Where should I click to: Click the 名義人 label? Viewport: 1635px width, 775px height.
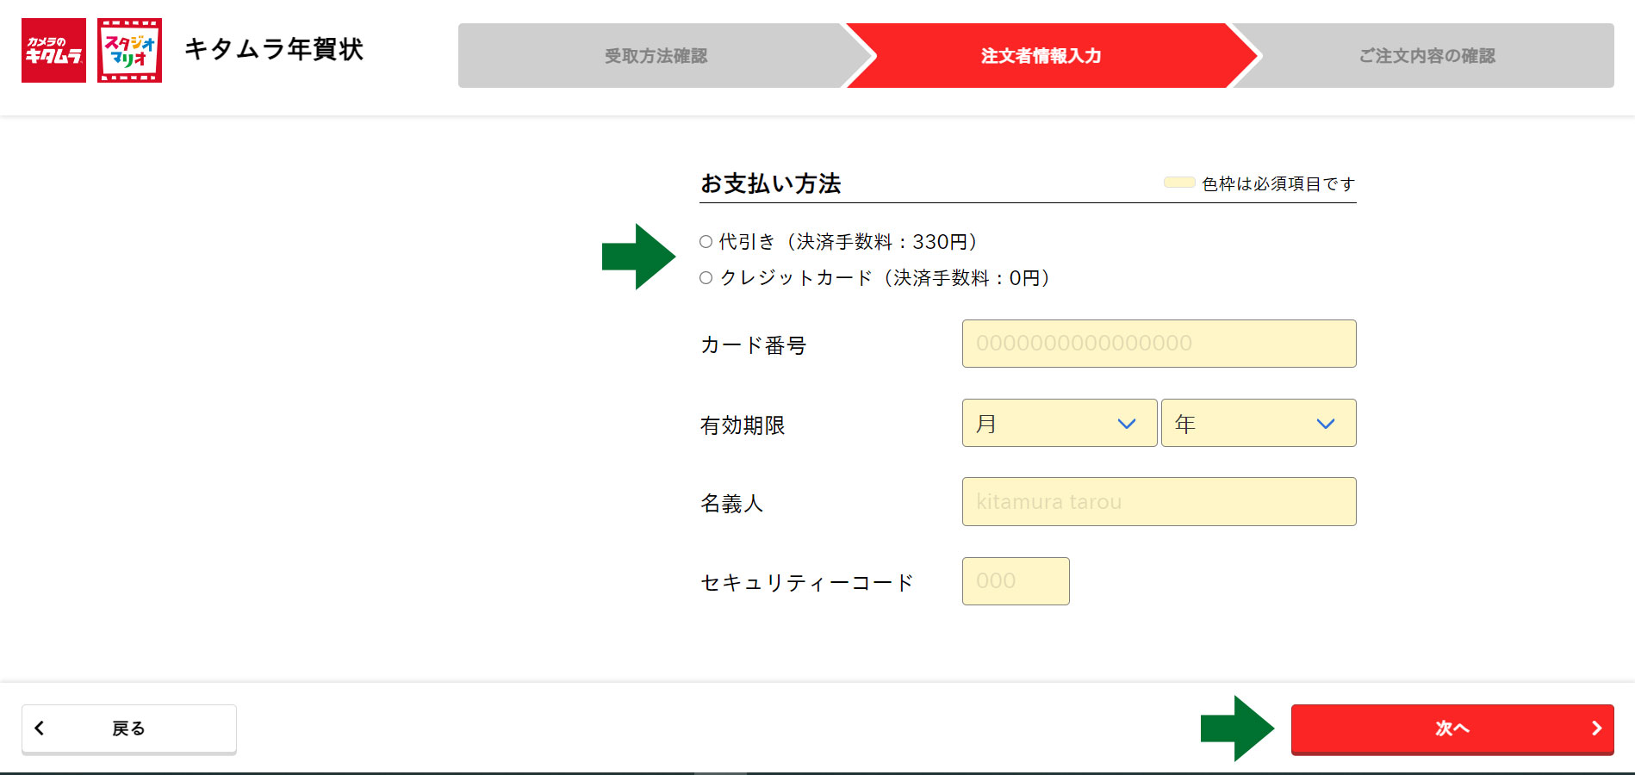pos(732,504)
